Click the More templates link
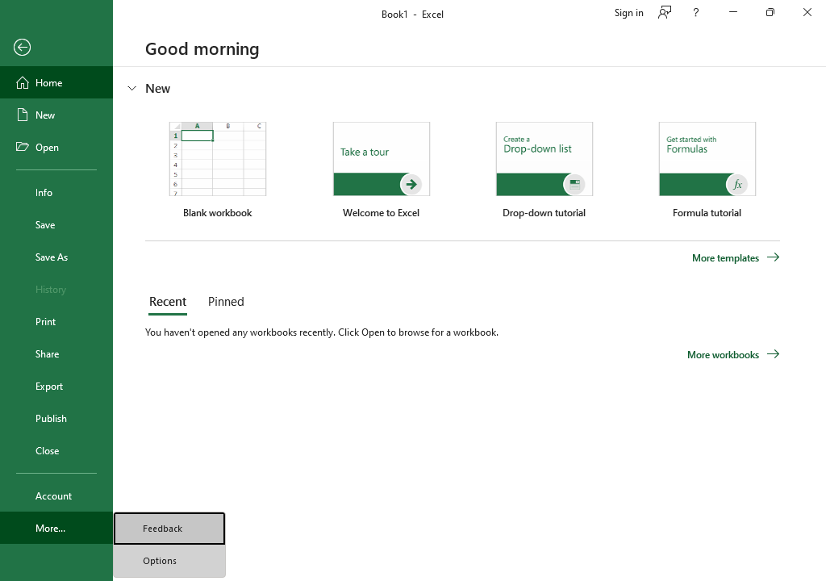The width and height of the screenshot is (826, 581). (736, 257)
